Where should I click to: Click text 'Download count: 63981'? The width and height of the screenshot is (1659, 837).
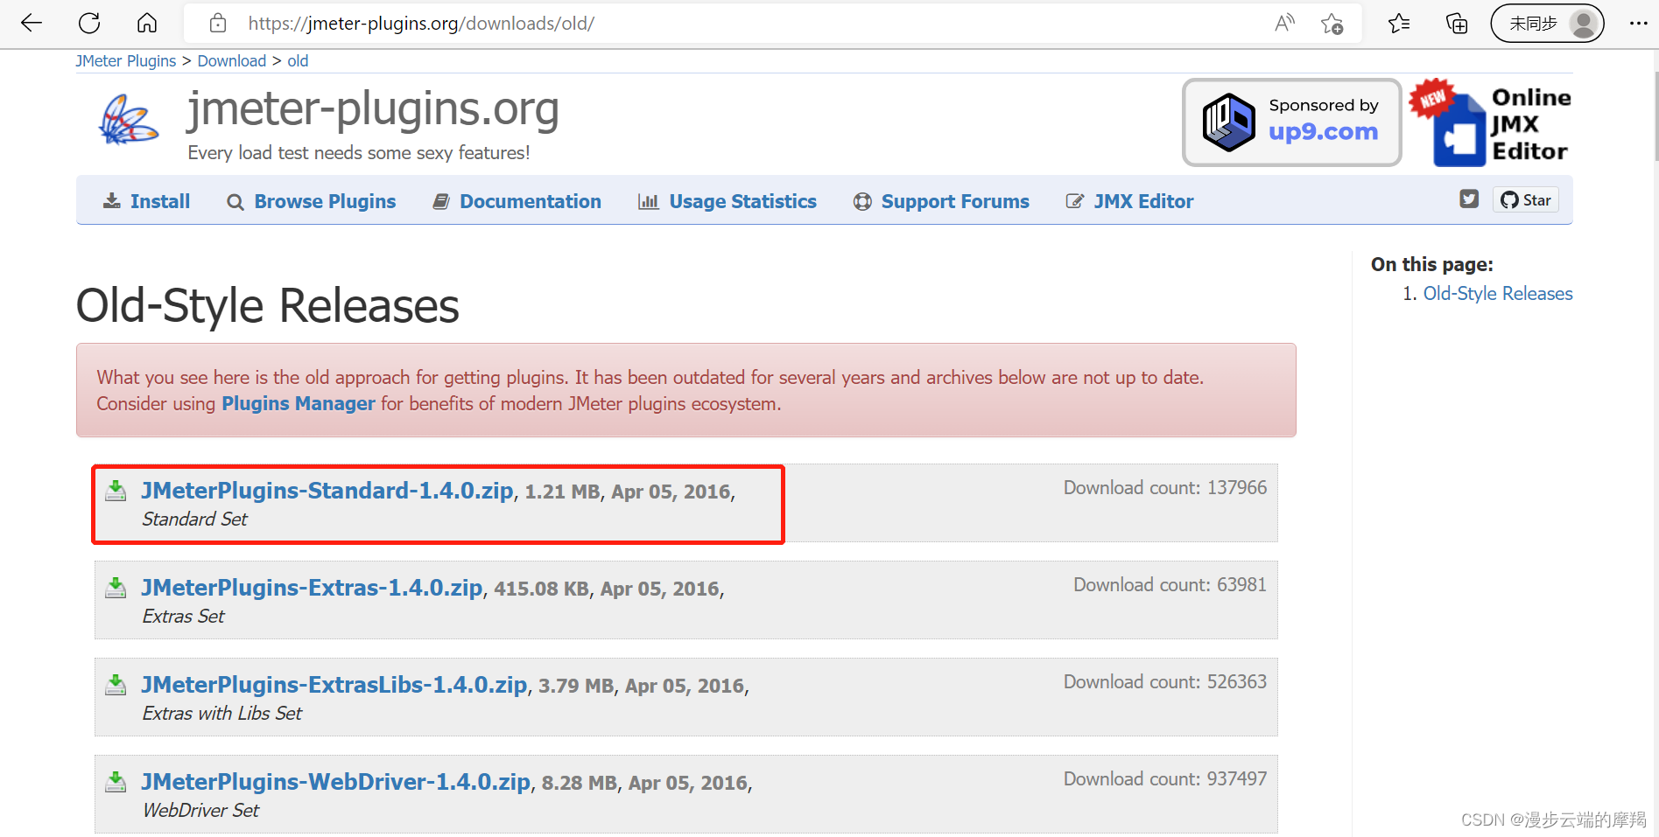pos(1170,585)
